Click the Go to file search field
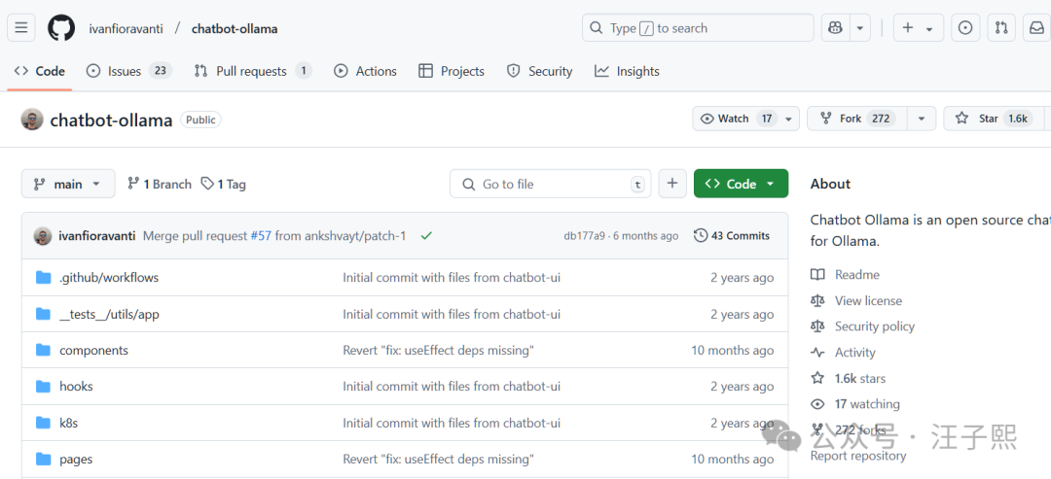Screen dimensions: 1051x479 pyautogui.click(x=550, y=184)
